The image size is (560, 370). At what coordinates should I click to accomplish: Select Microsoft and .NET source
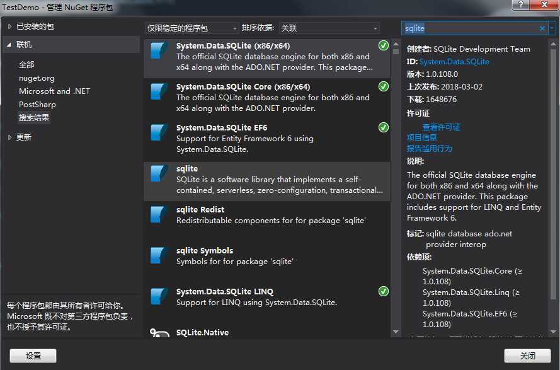[x=54, y=91]
